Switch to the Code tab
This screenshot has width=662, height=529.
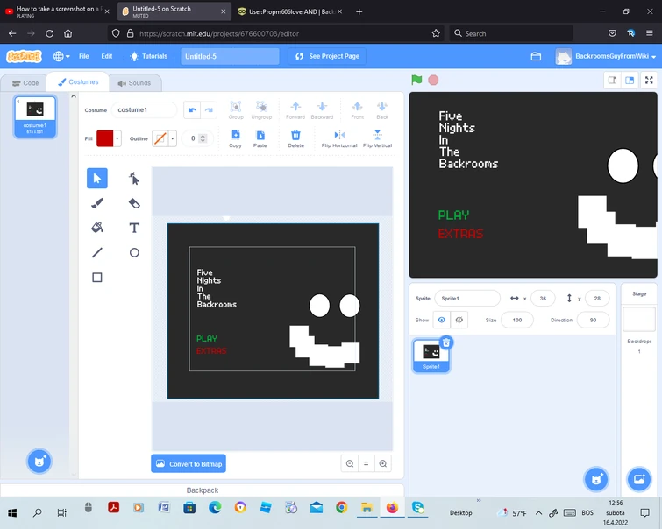(x=25, y=83)
